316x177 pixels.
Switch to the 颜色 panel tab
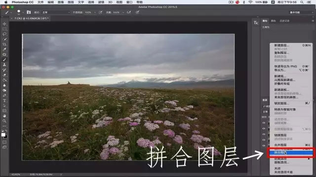click(273, 21)
